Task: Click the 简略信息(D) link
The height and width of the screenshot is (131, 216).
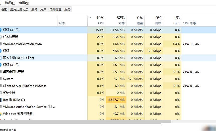Action: tap(8, 130)
